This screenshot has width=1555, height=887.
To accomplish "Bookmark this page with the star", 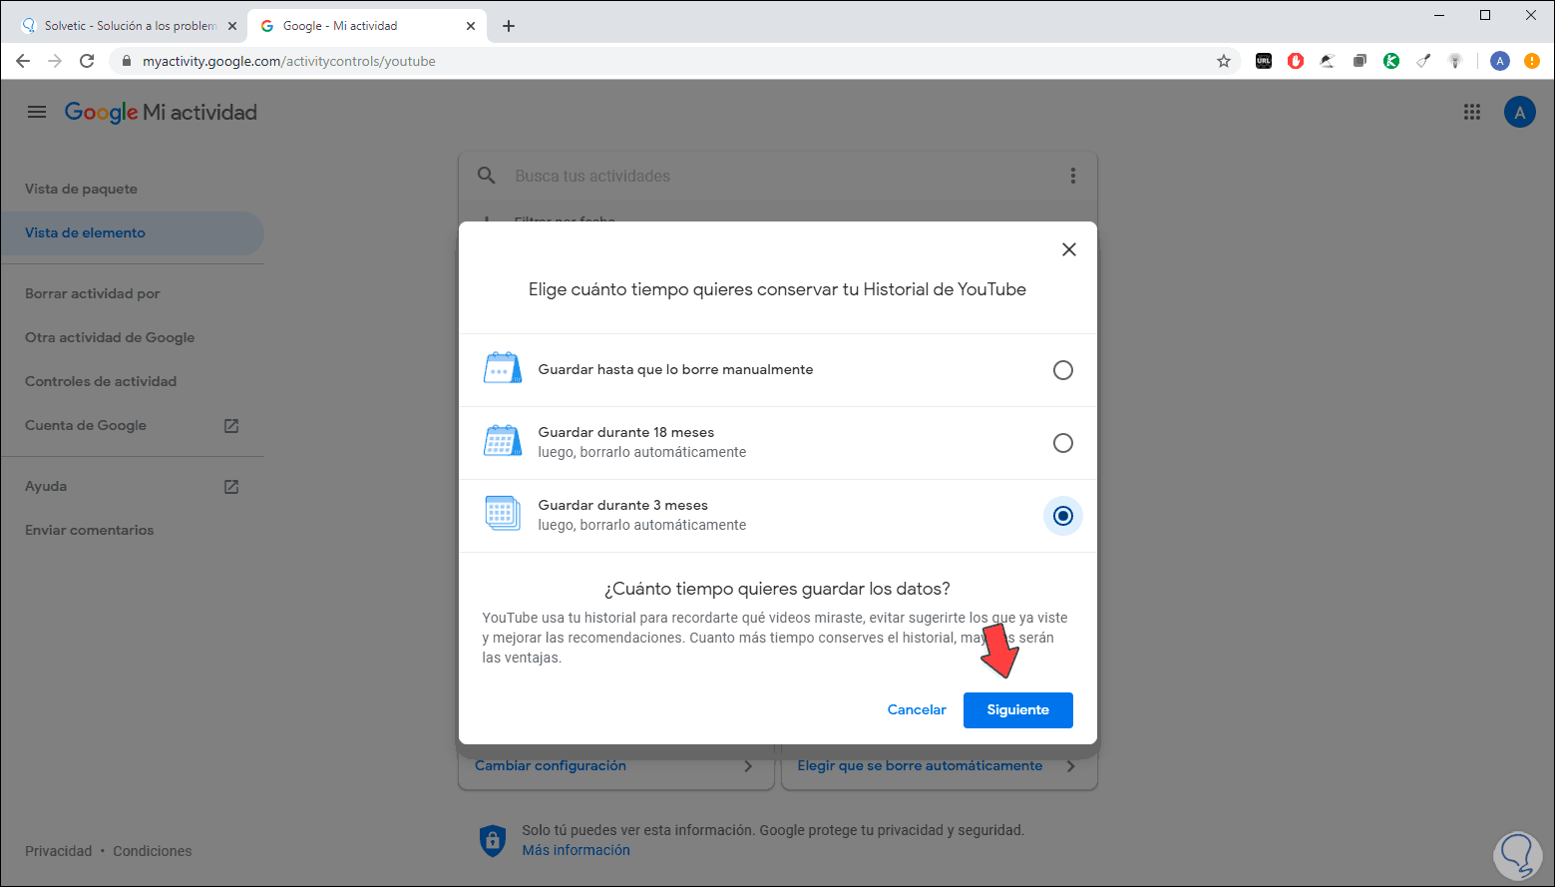I will pos(1224,61).
